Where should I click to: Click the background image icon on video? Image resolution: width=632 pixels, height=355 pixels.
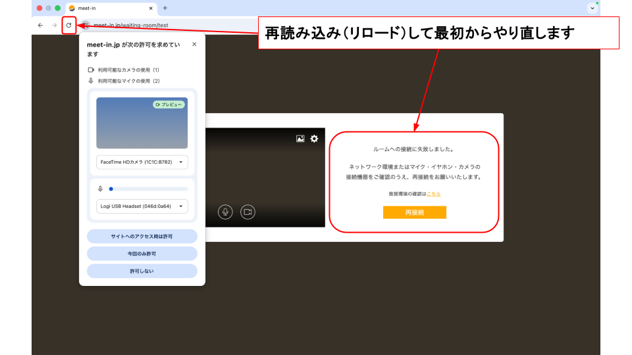coord(300,139)
